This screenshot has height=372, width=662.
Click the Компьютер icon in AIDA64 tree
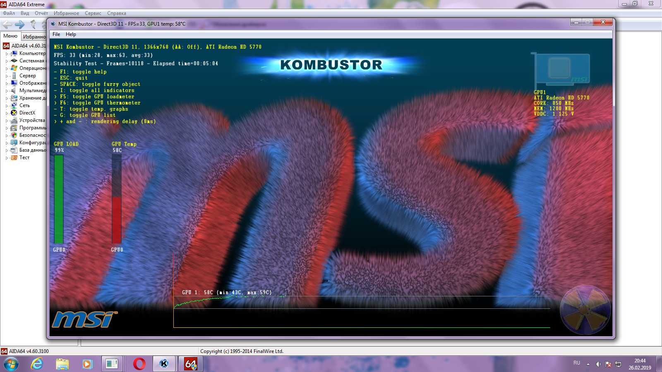coord(14,53)
